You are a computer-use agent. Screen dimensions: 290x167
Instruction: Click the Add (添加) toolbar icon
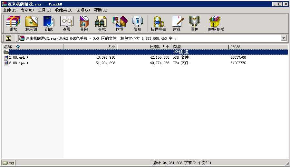(x=13, y=23)
